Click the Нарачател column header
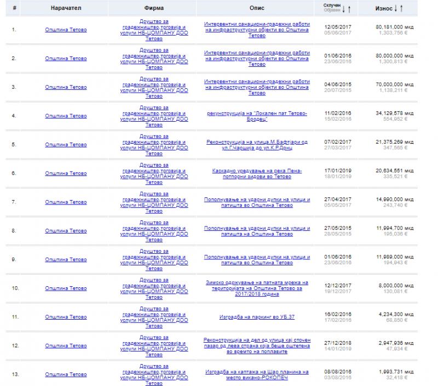 (x=66, y=9)
